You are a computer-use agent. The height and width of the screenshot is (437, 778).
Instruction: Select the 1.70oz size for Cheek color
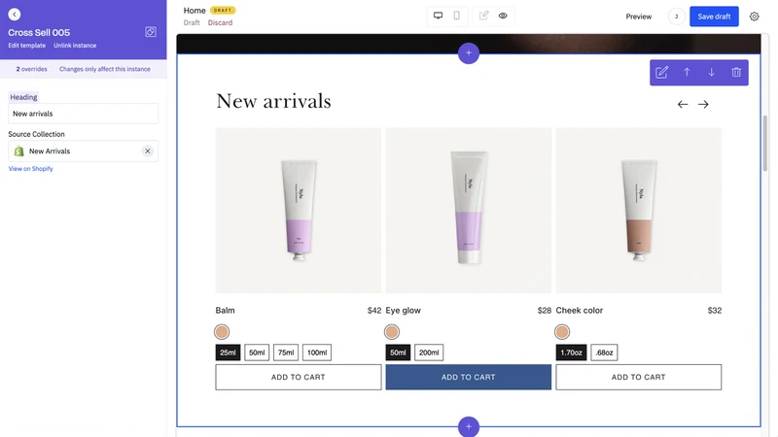(x=571, y=353)
